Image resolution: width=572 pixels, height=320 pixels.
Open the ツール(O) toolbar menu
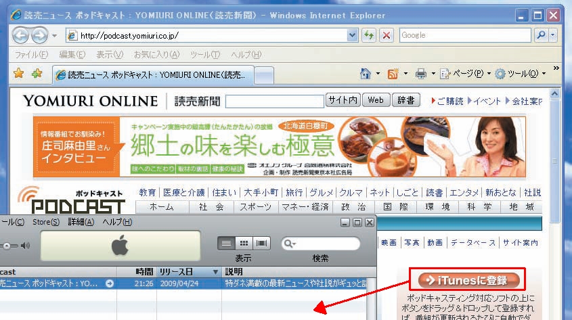pyautogui.click(x=521, y=74)
